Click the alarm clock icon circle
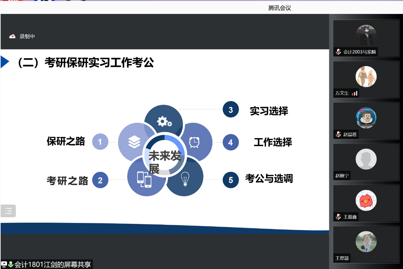Viewport: 403px width, 269px height. pyautogui.click(x=195, y=142)
